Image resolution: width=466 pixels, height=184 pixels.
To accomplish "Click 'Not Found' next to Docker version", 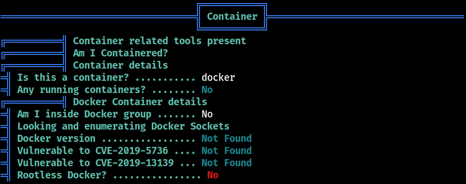I will 227,138.
